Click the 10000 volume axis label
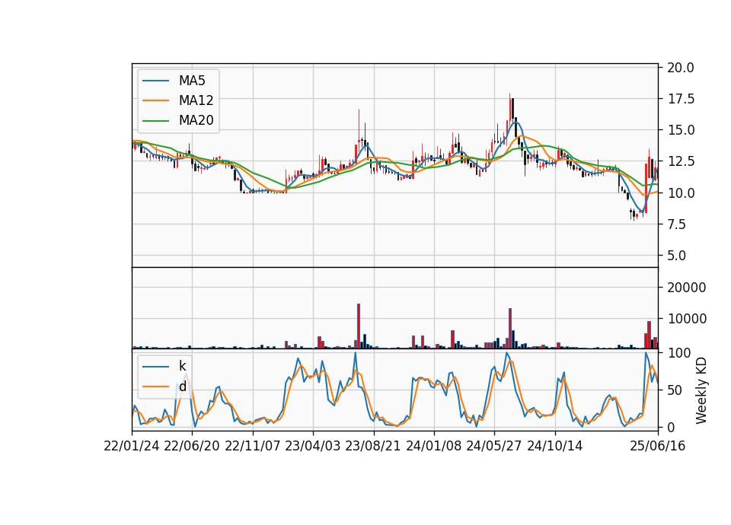The image size is (731, 525). [x=687, y=319]
